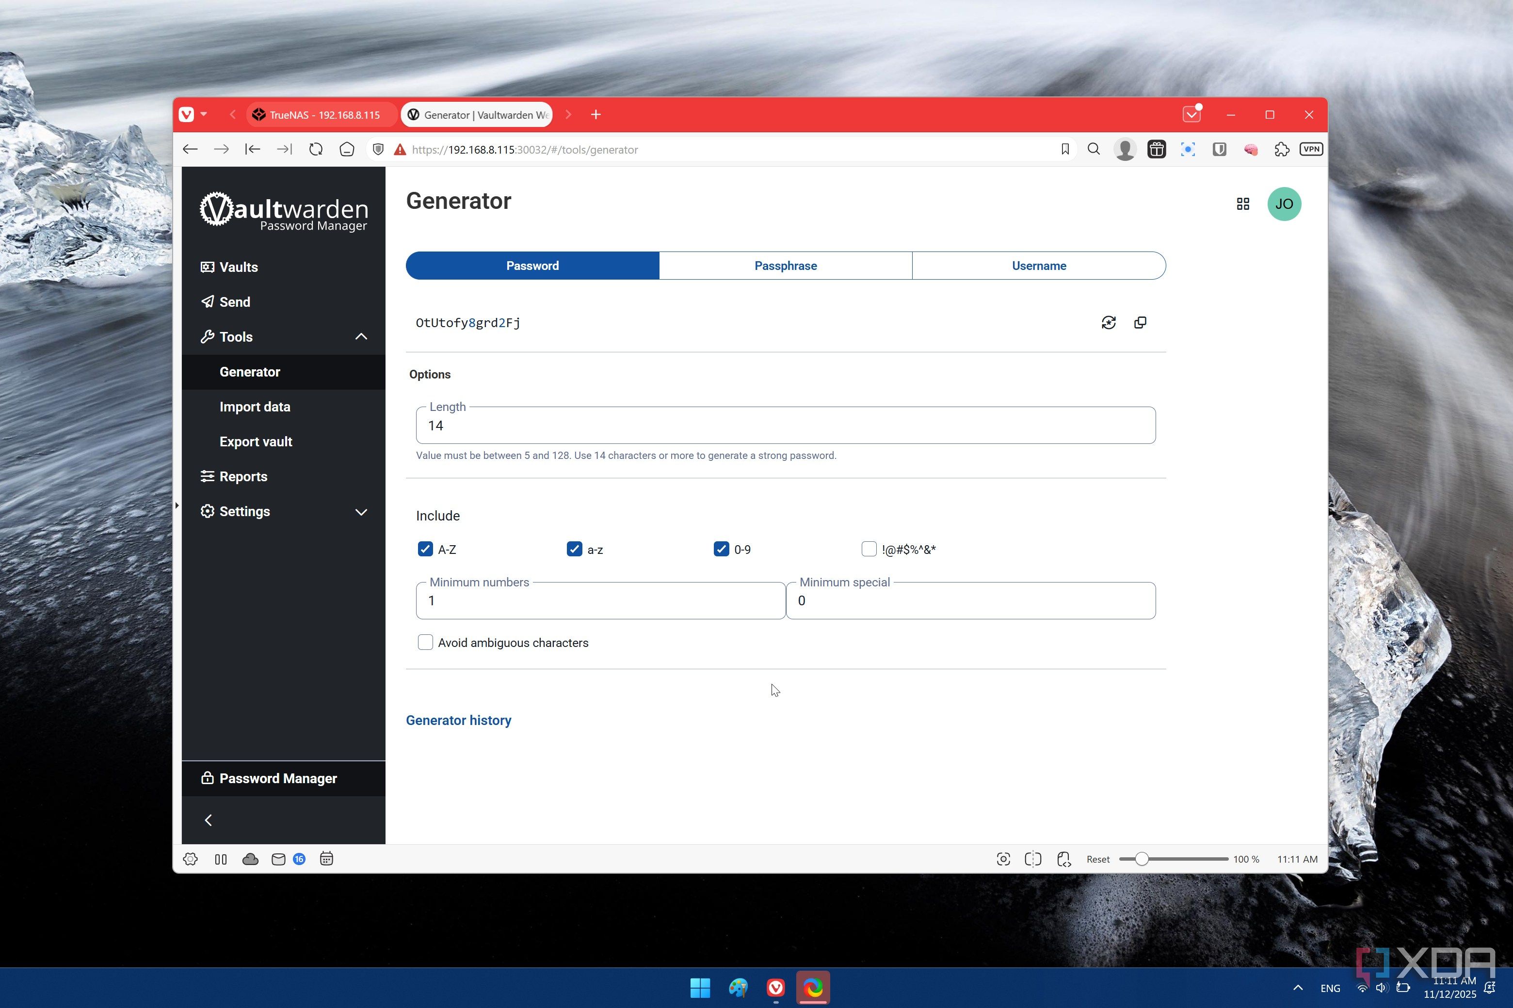Open the product switcher grid icon
This screenshot has height=1008, width=1513.
coord(1243,204)
